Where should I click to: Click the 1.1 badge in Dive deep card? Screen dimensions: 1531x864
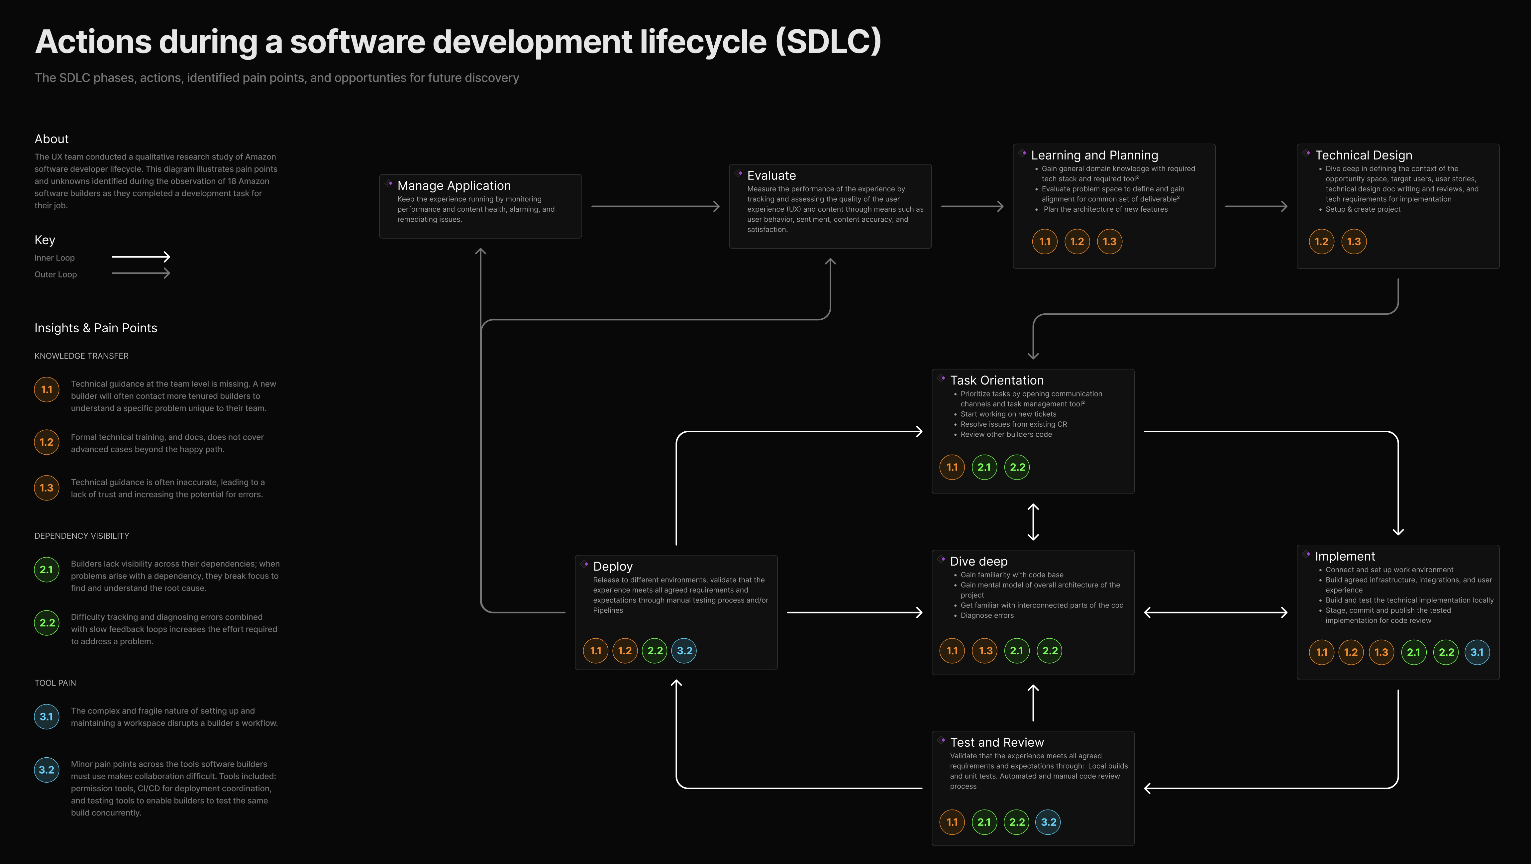click(x=952, y=651)
